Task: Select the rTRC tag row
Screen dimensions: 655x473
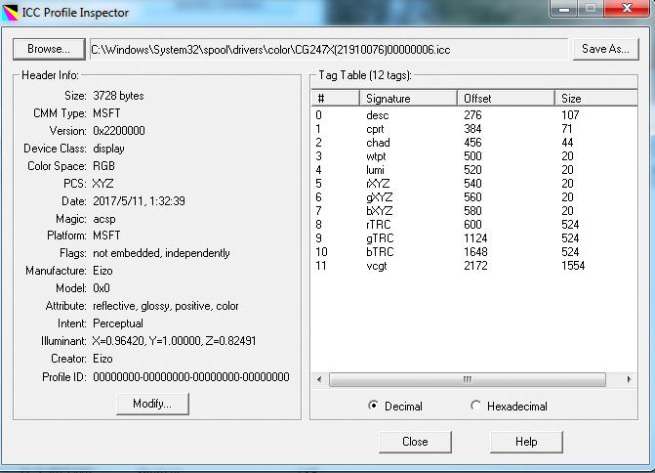Action: pyautogui.click(x=474, y=225)
